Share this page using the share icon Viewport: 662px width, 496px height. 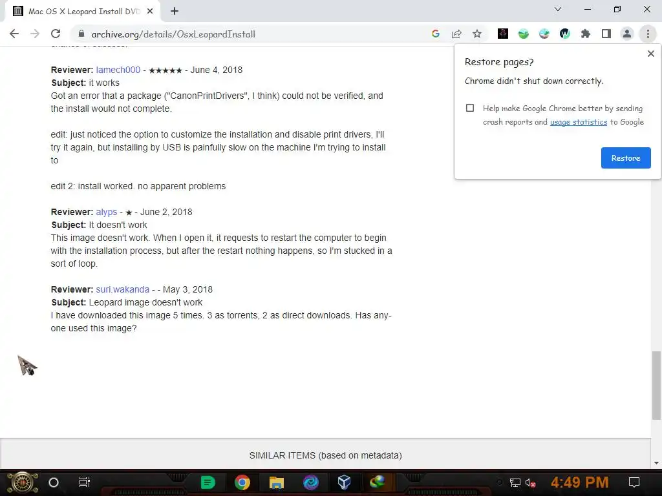[x=456, y=34]
